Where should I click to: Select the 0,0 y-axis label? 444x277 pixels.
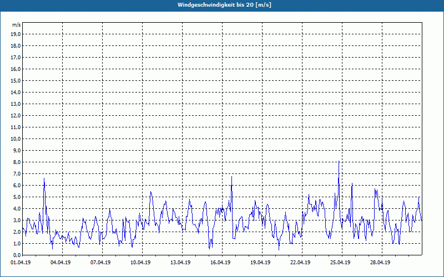pyautogui.click(x=17, y=255)
